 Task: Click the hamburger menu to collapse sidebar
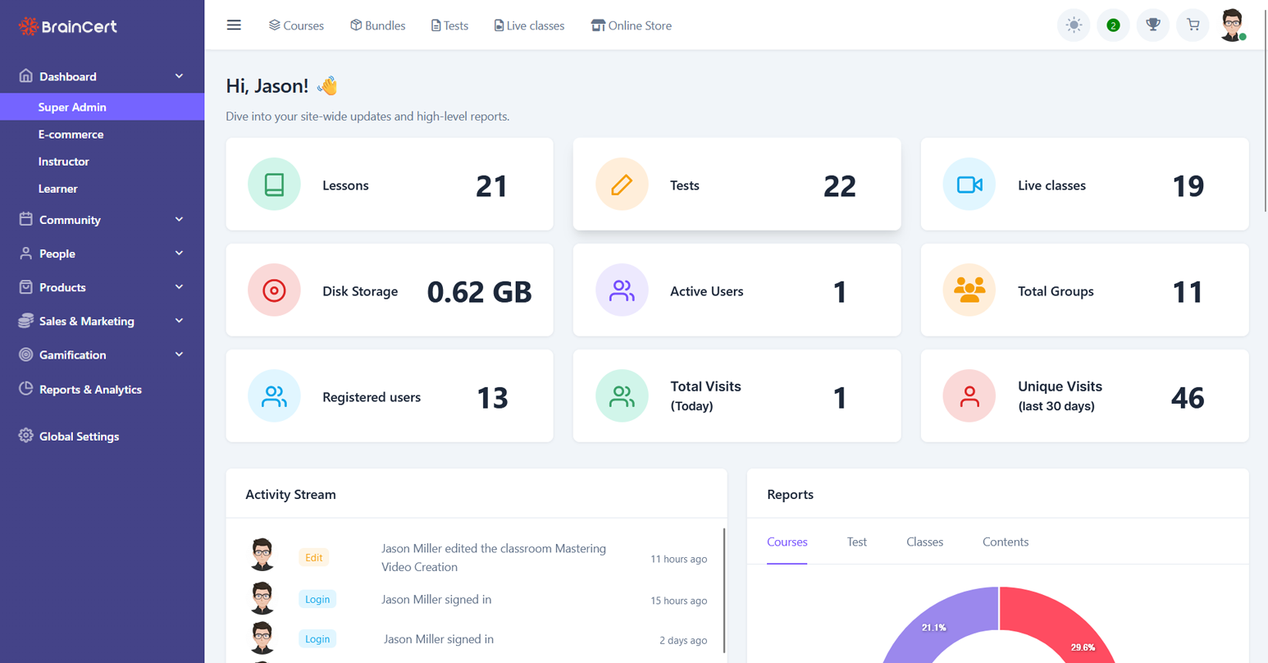[234, 25]
